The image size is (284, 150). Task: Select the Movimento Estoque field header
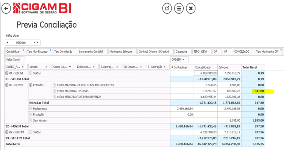(x=122, y=52)
